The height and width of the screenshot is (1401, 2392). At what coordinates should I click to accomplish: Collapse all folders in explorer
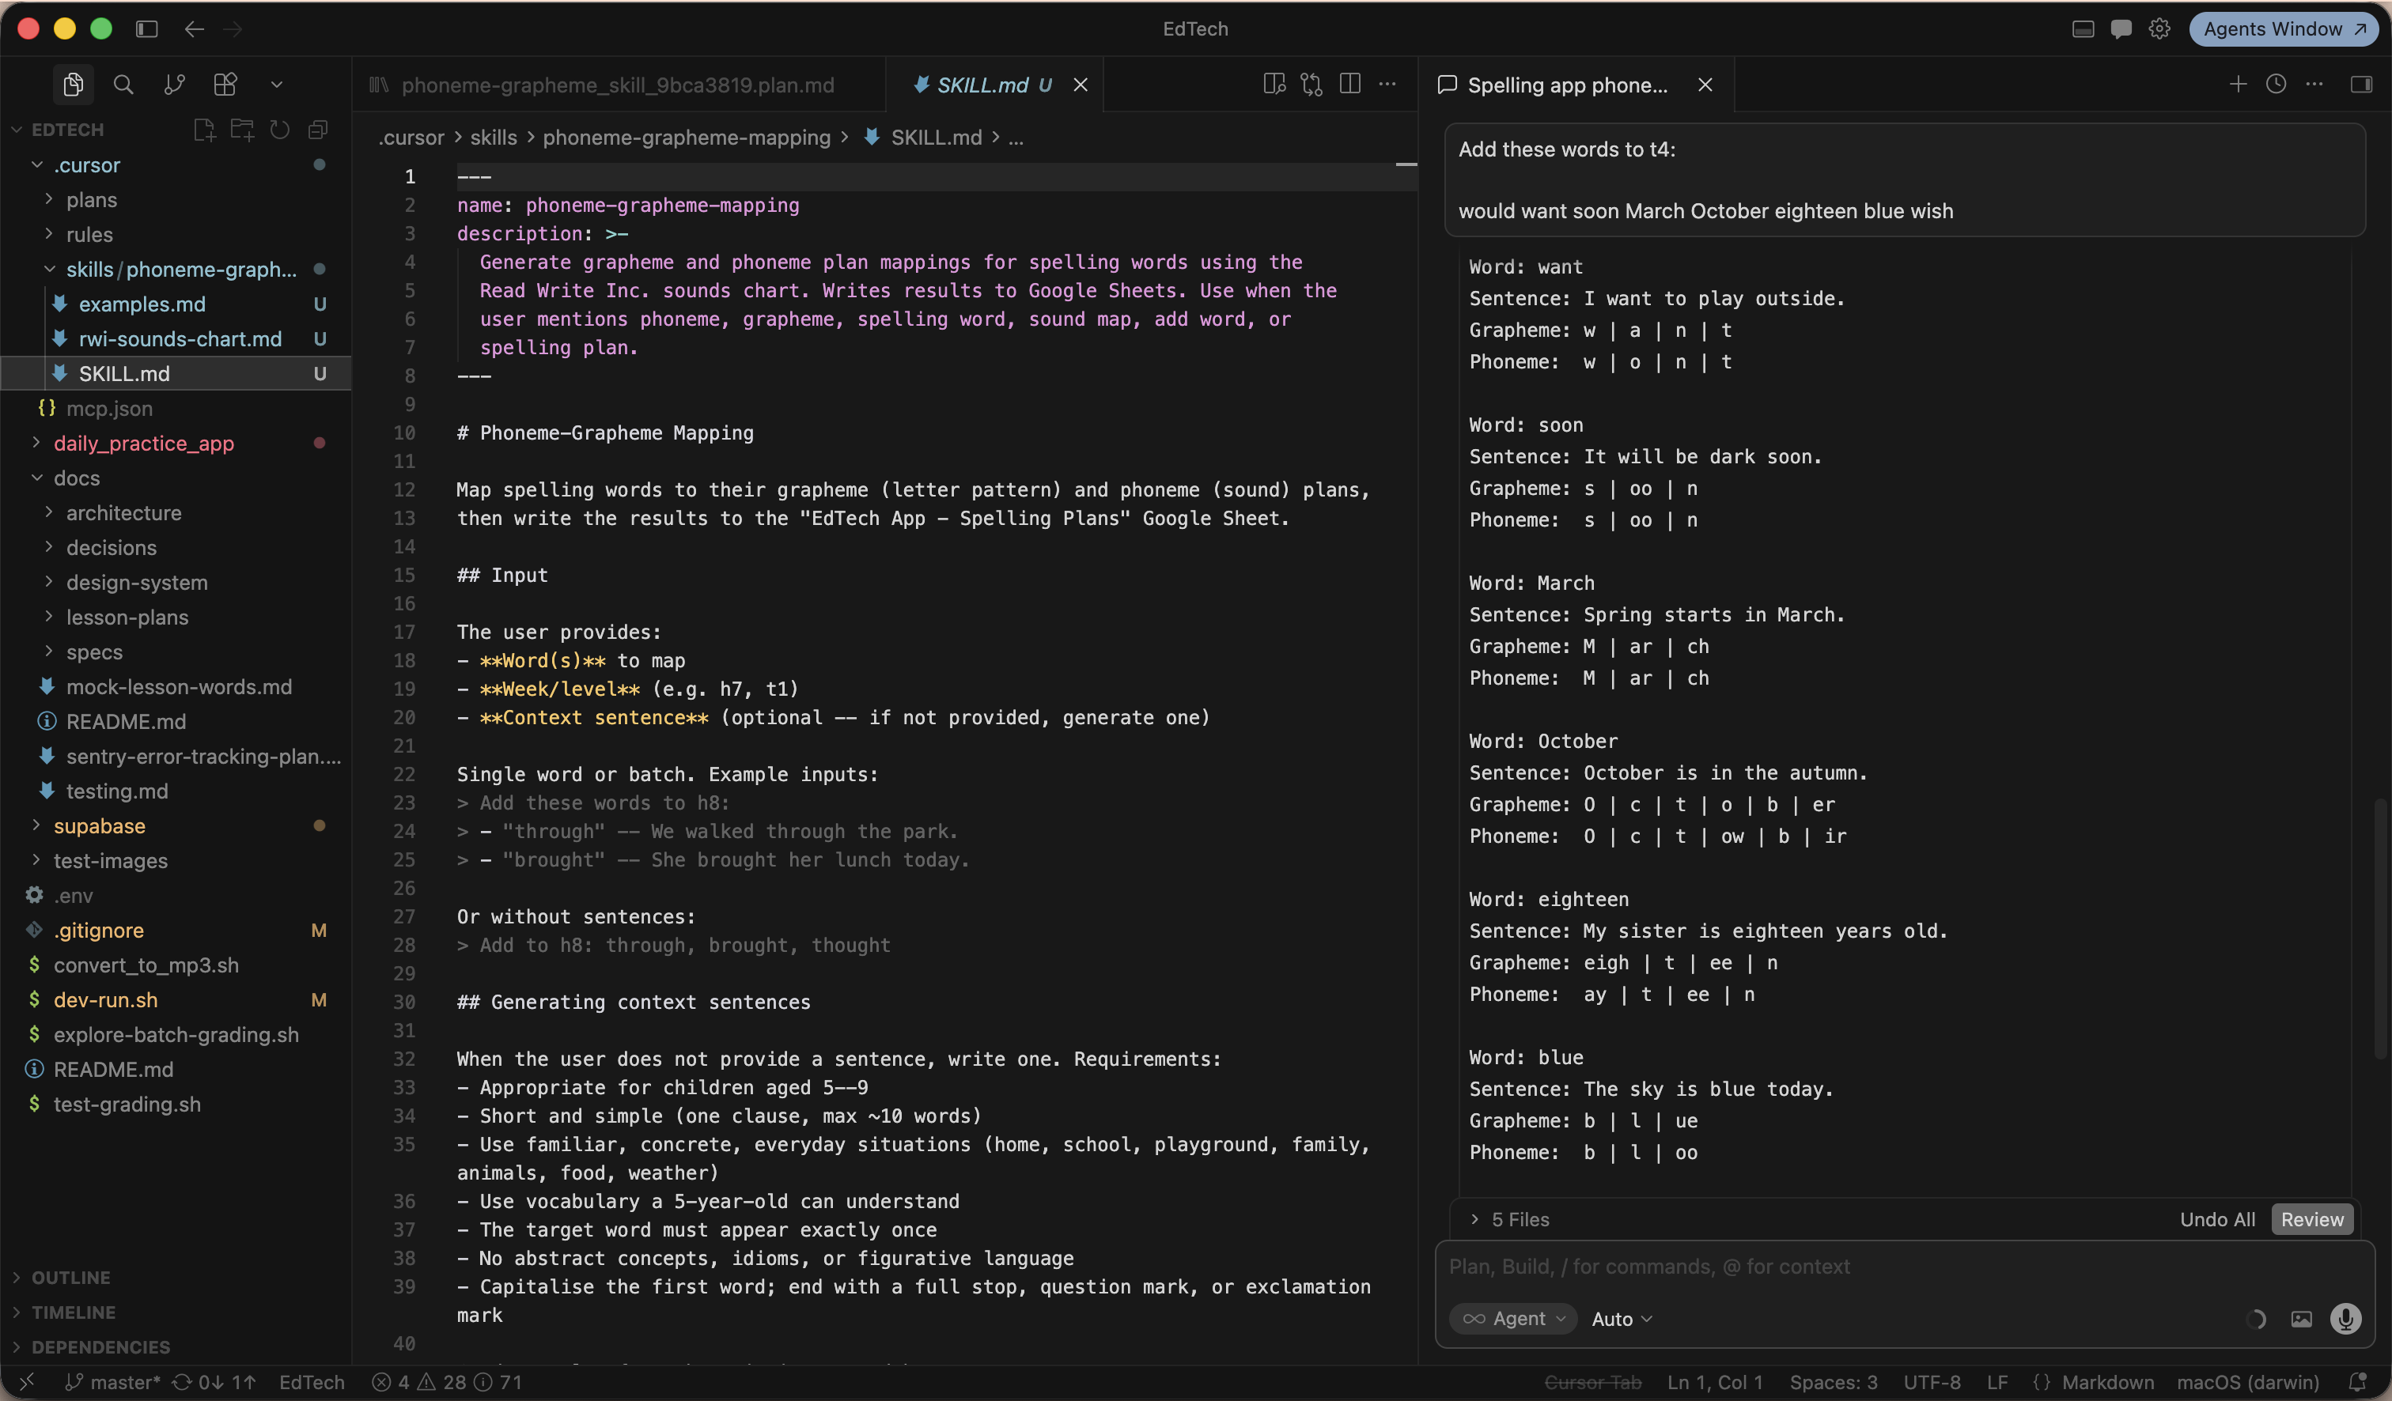(318, 130)
